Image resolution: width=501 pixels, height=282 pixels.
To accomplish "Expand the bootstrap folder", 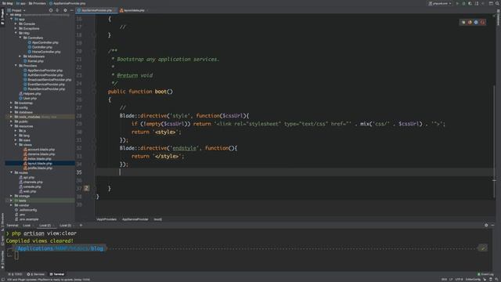I will pos(12,103).
